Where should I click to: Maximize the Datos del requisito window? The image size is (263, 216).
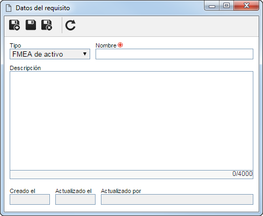coord(227,5)
